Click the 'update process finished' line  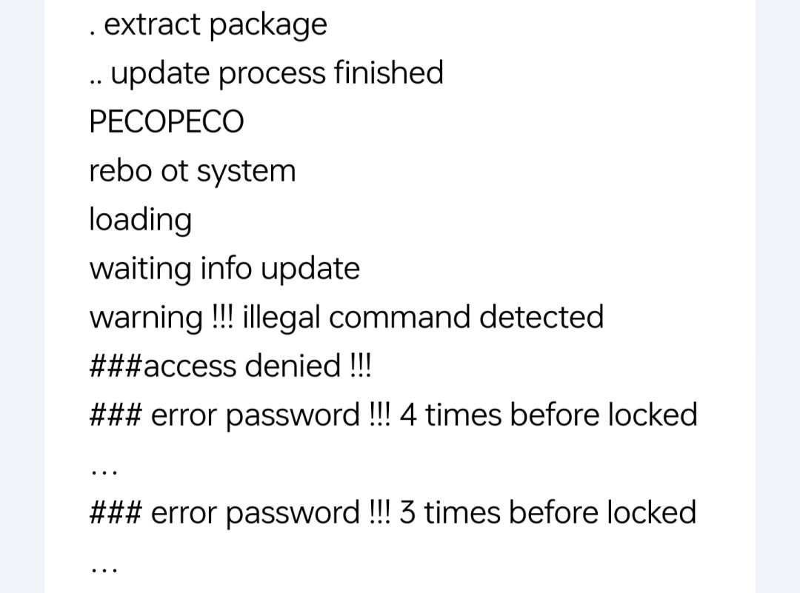(267, 73)
